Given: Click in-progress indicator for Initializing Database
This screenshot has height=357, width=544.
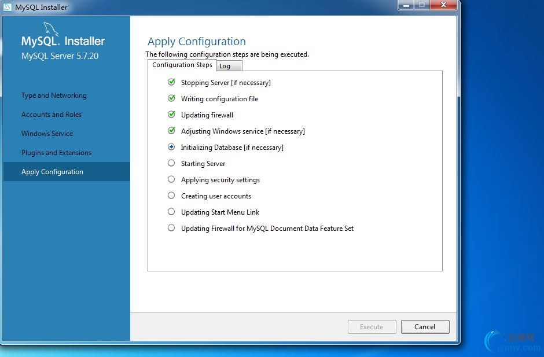Looking at the screenshot, I should (x=171, y=147).
